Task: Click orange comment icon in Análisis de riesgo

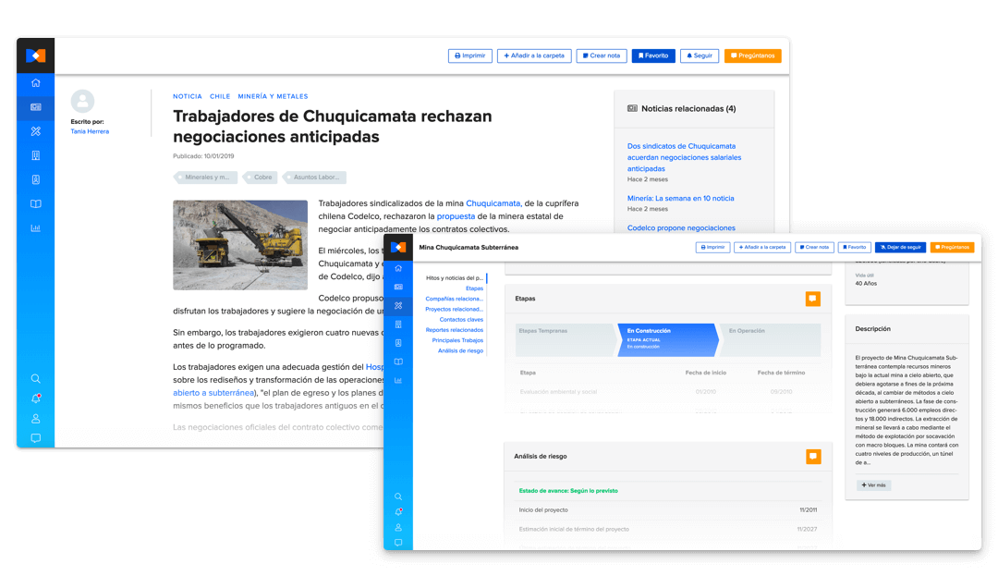Action: point(813,457)
